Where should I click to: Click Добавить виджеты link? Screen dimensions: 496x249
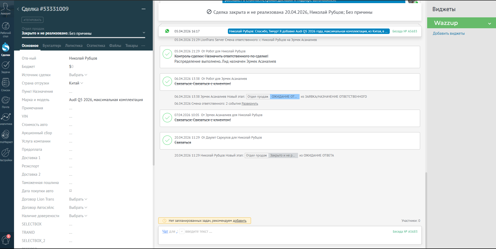point(448,33)
